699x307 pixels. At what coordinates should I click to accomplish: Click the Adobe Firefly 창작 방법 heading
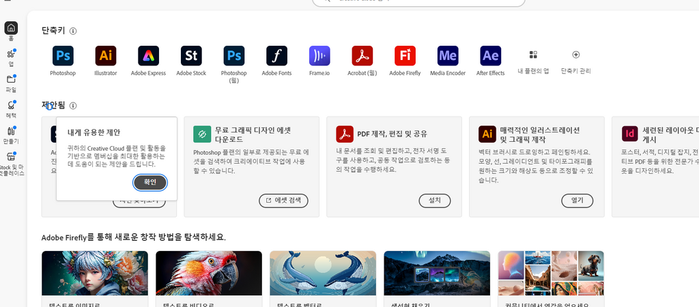(134, 237)
